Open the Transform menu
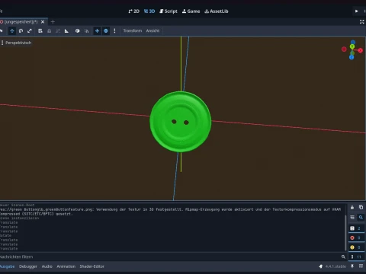The image size is (366, 274). tap(133, 30)
